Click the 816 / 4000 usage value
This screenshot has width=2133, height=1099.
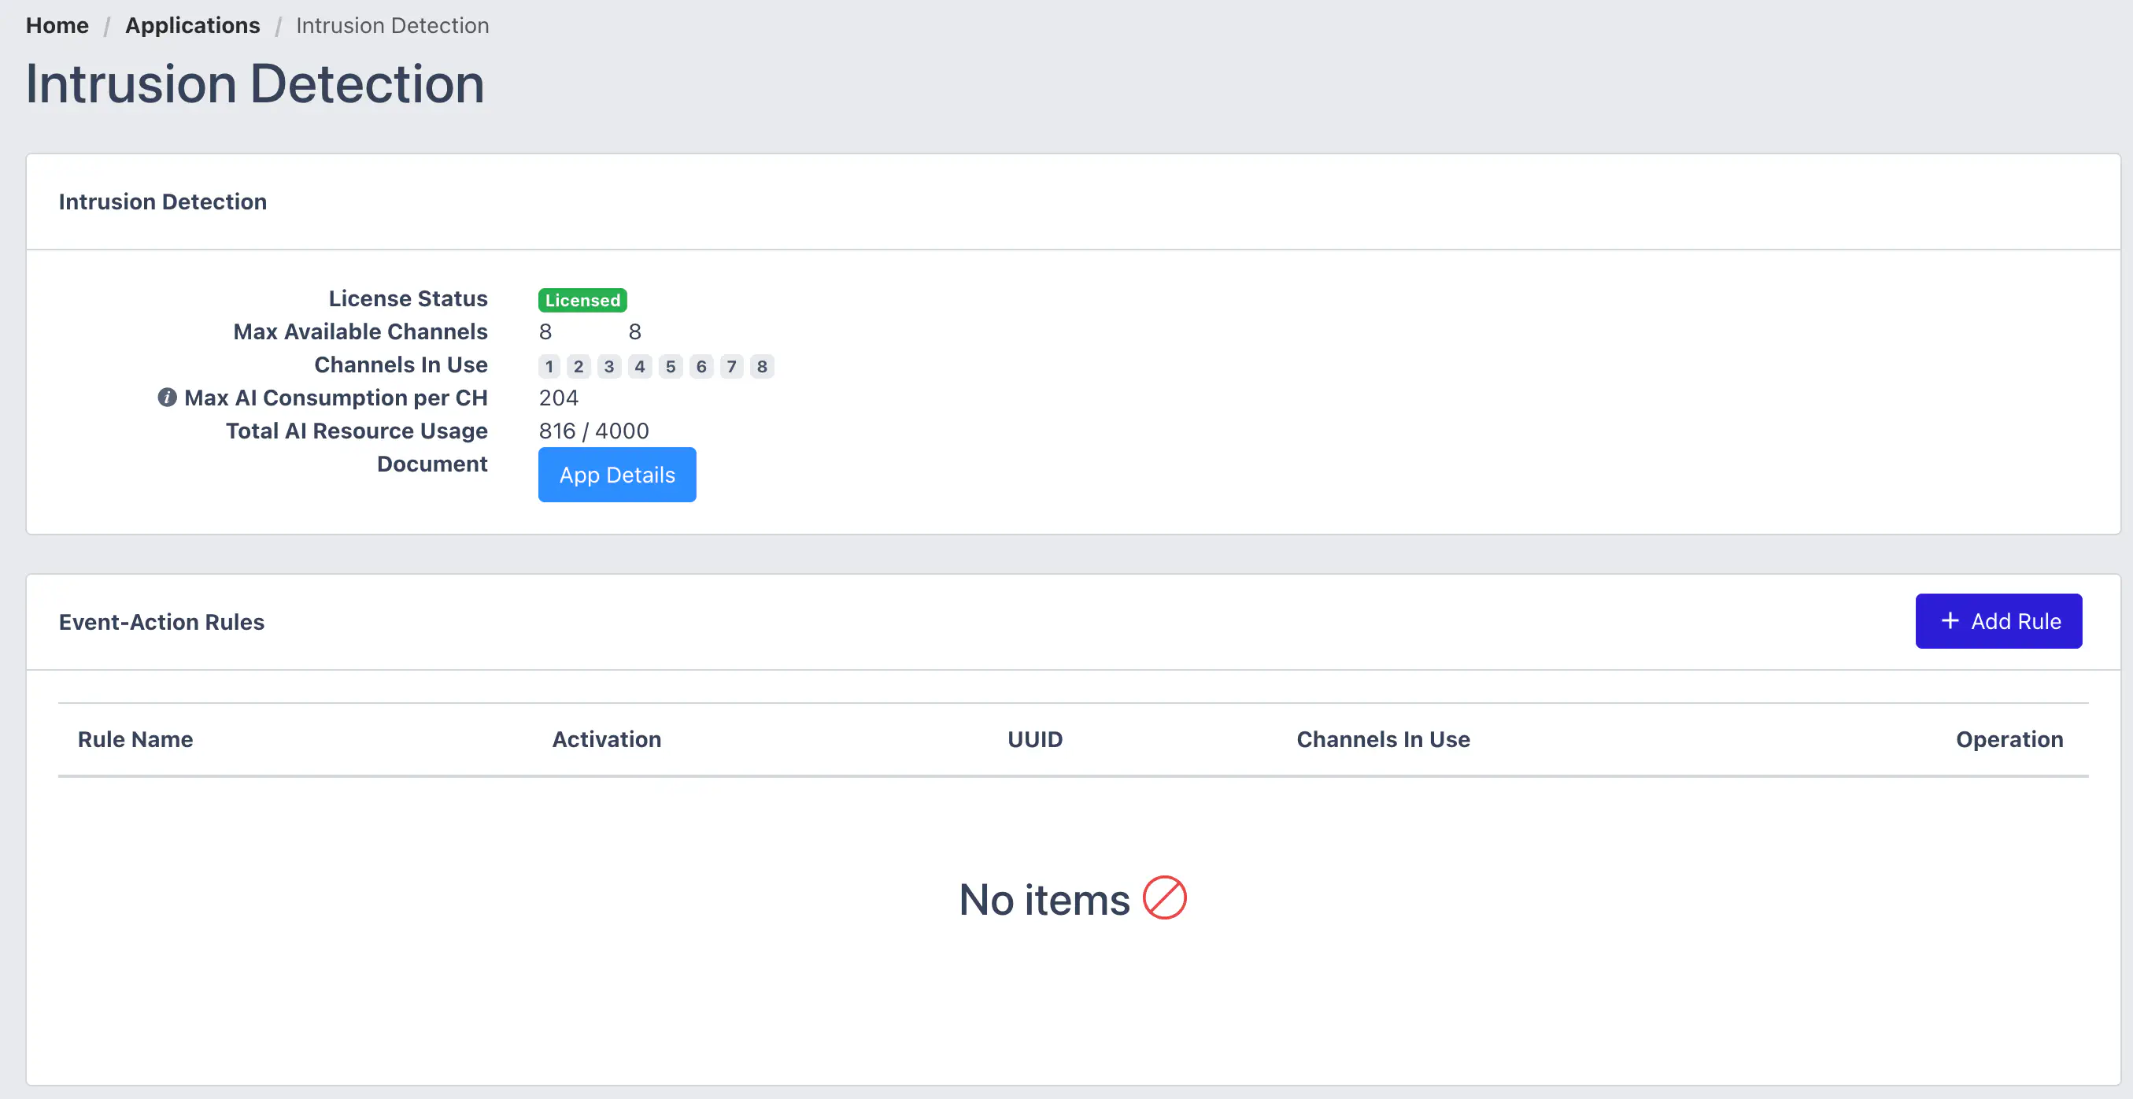pyautogui.click(x=593, y=431)
